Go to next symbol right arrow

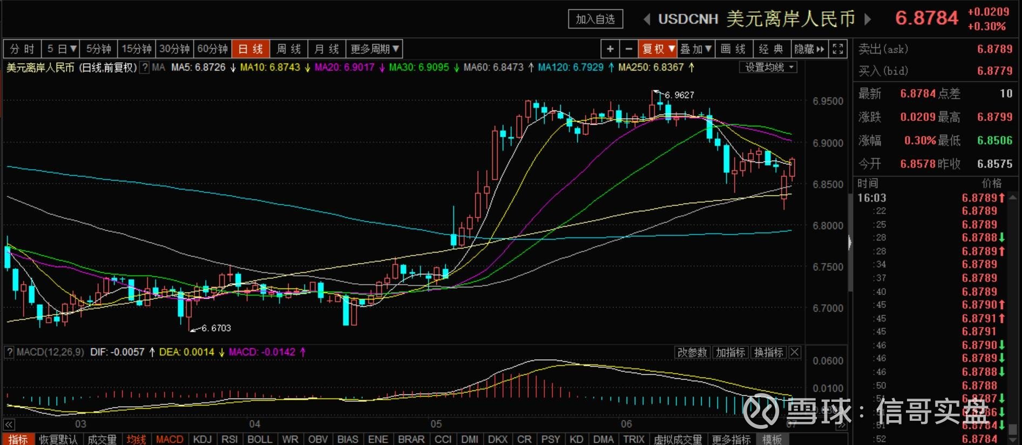868,19
